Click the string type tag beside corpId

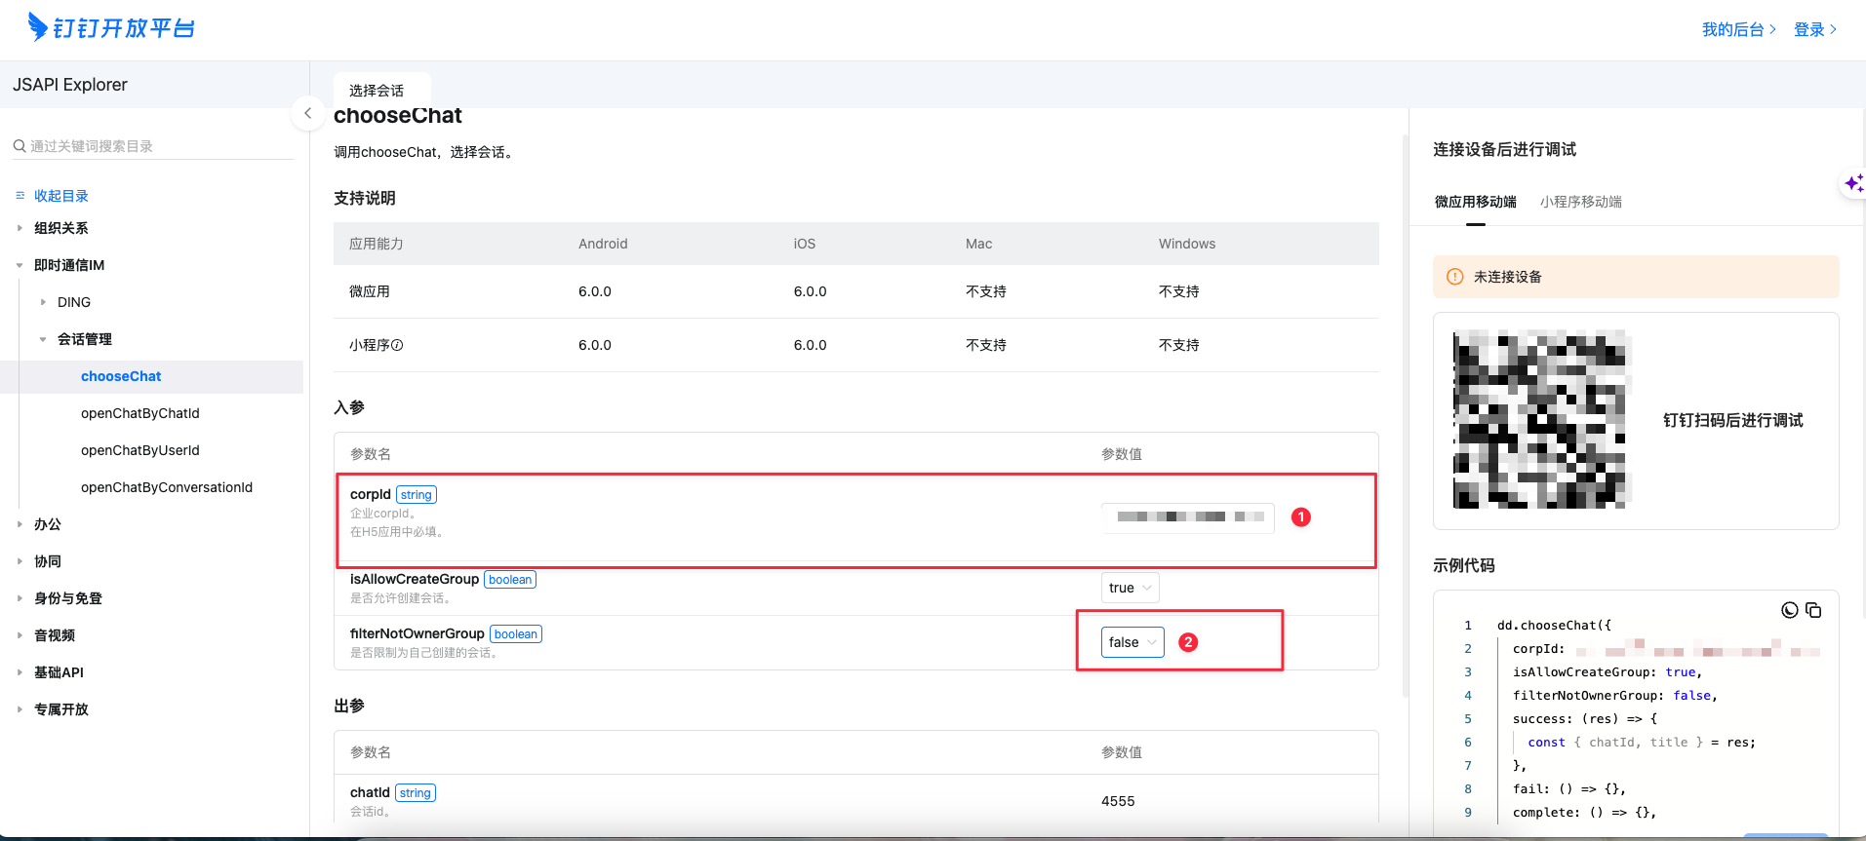coord(417,495)
